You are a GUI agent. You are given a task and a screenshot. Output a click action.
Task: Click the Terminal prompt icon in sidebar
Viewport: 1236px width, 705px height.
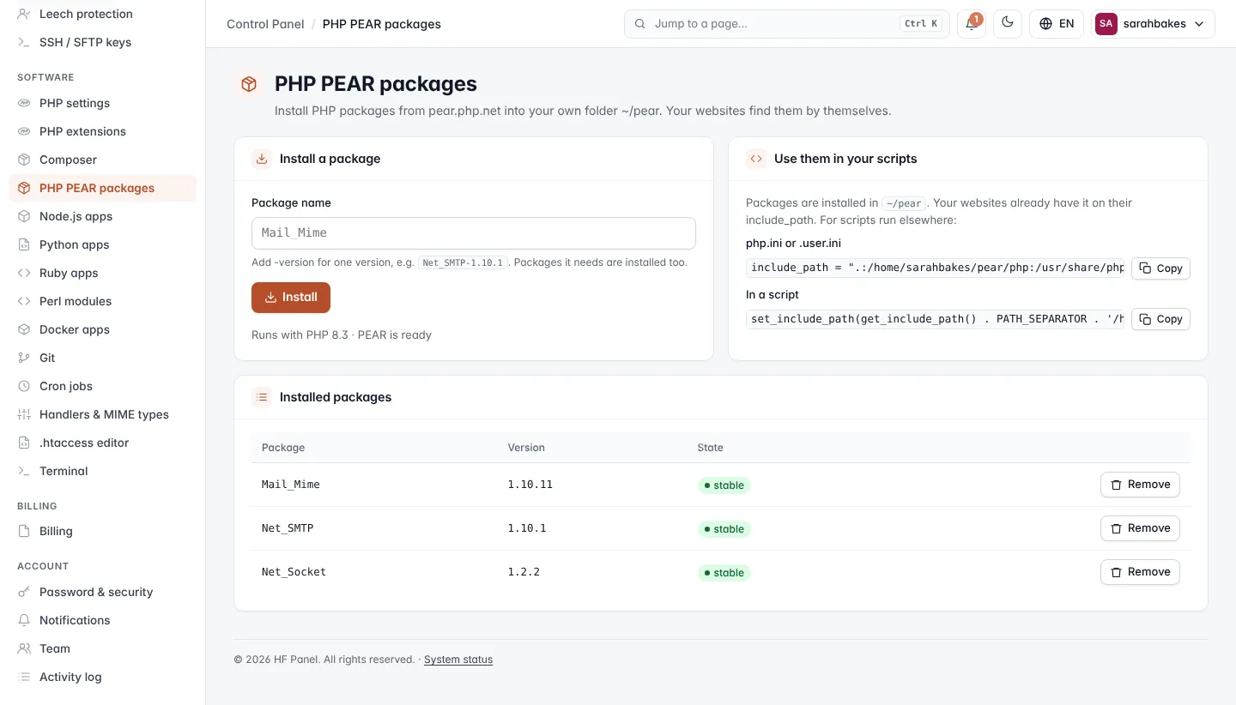pyautogui.click(x=24, y=471)
